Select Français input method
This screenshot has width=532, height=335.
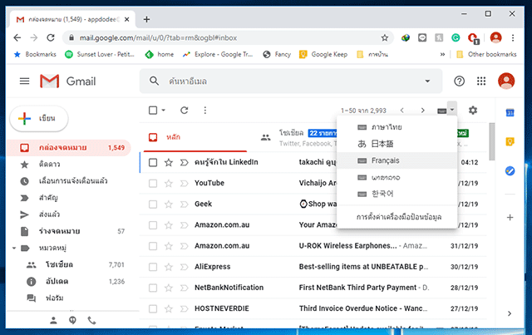(x=397, y=160)
